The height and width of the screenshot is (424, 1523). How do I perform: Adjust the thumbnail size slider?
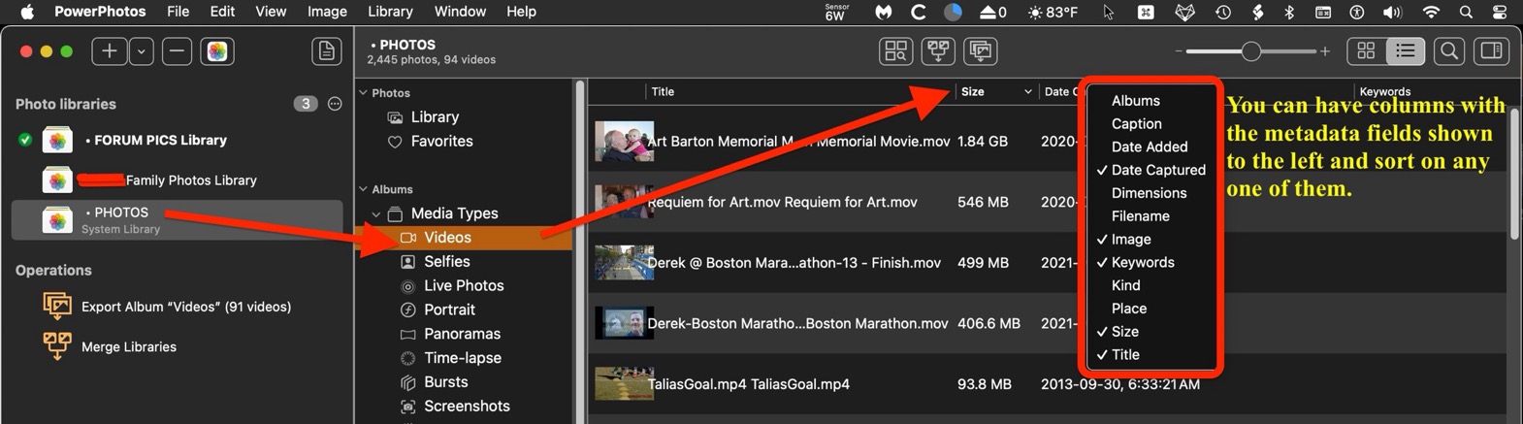pos(1251,51)
